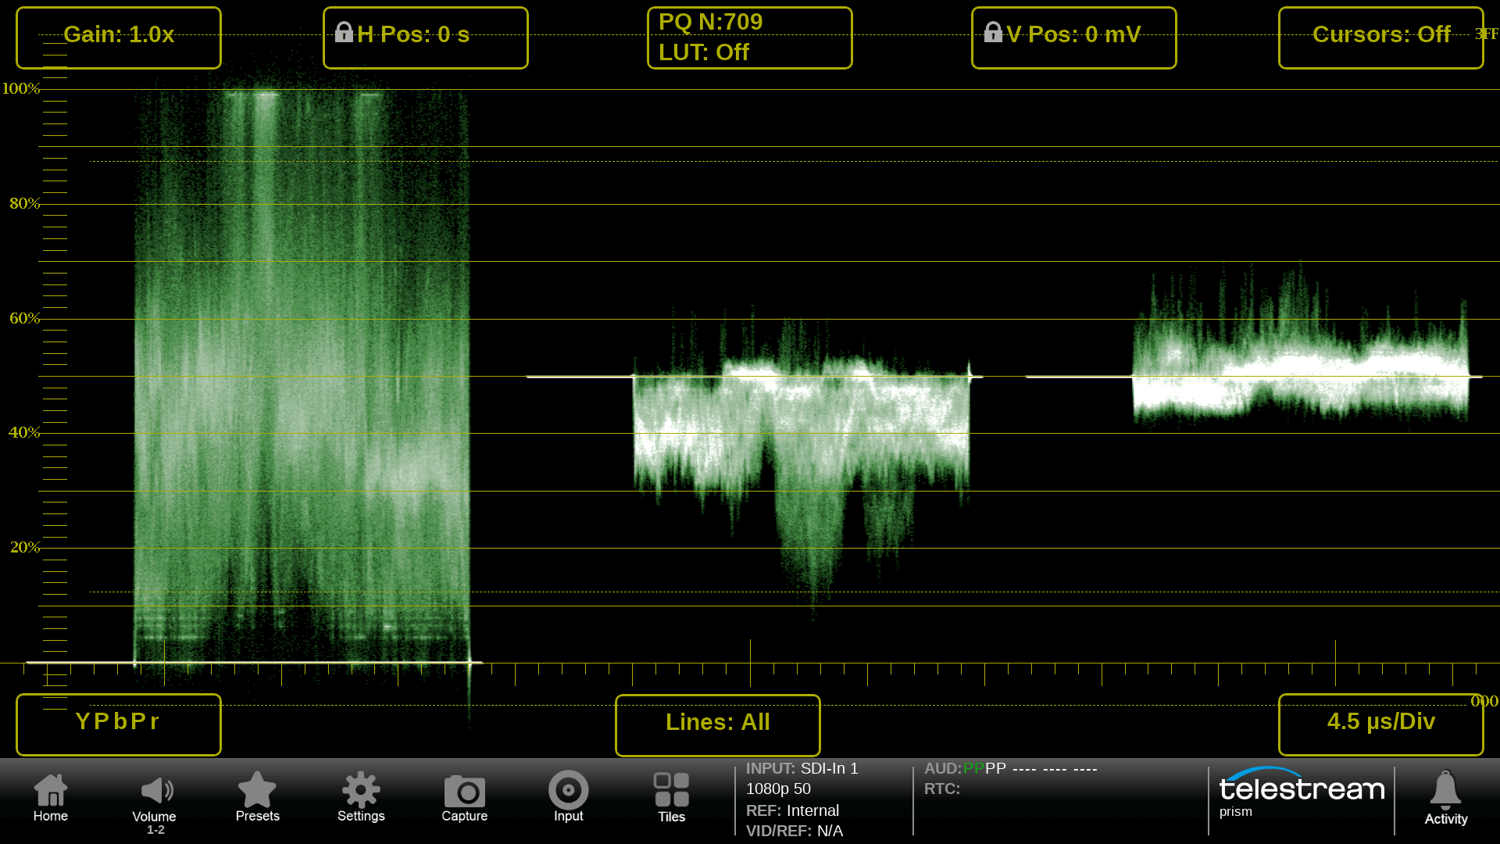
Task: Click the Telestream prism logo
Action: (1301, 793)
